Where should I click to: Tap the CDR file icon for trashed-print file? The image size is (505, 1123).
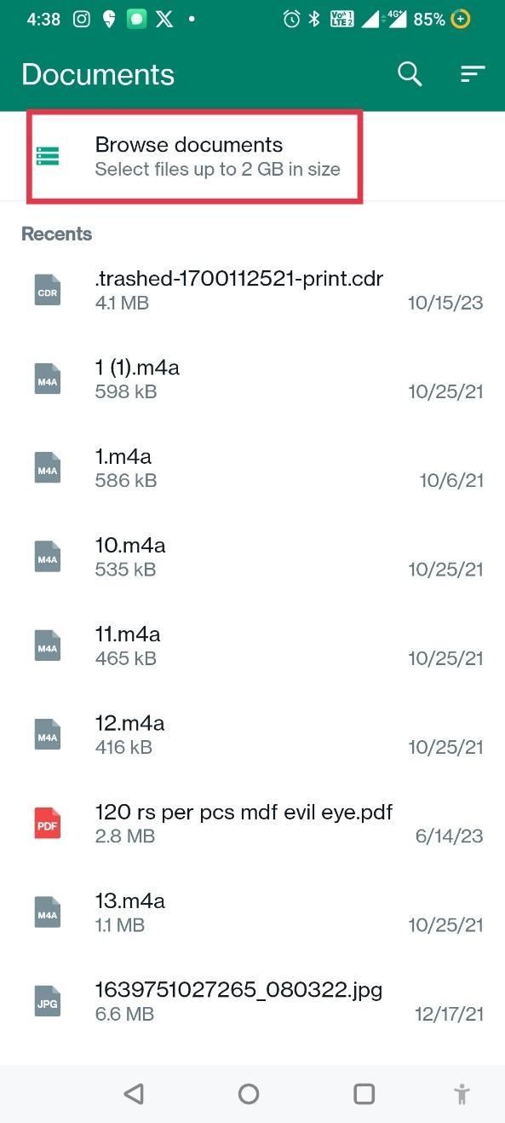47,290
